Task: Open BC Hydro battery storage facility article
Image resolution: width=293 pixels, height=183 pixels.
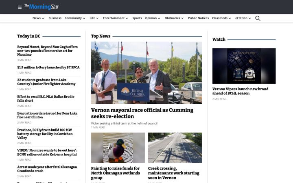Action: (x=45, y=134)
